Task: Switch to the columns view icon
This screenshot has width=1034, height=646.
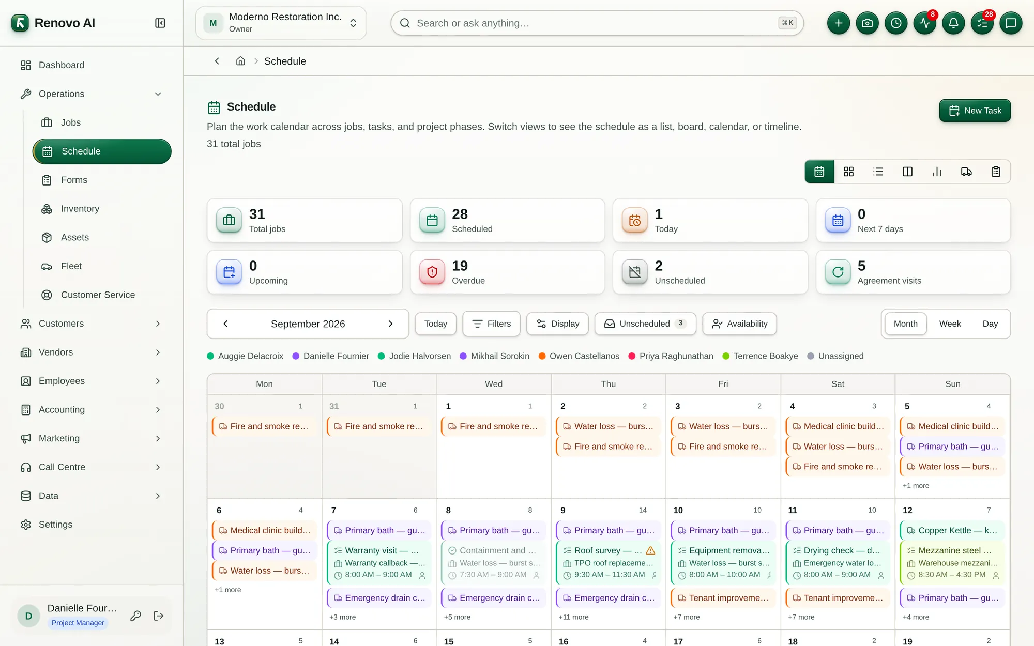Action: (x=907, y=172)
